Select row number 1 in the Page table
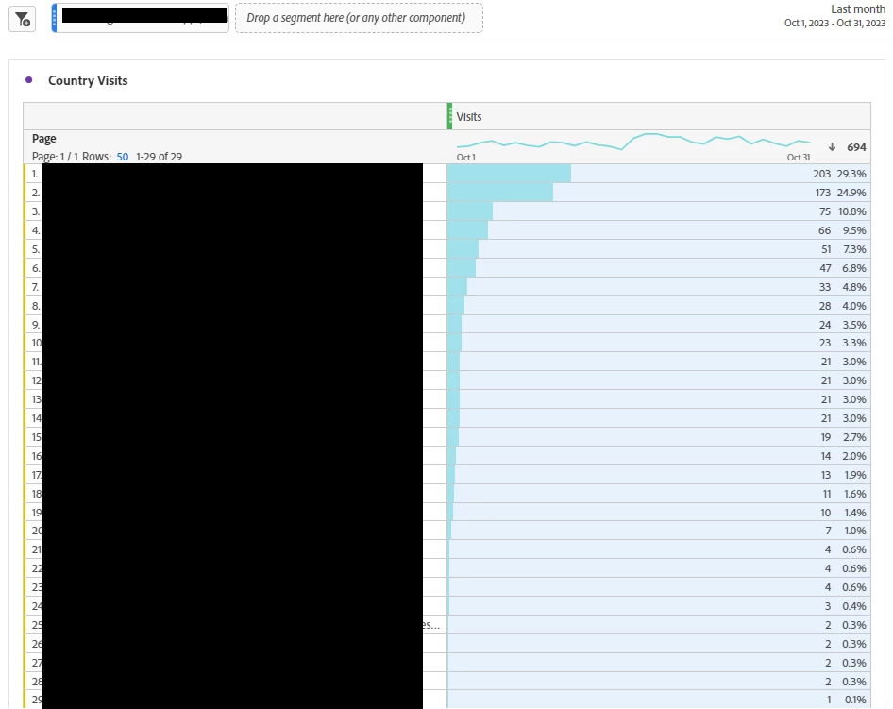This screenshot has height=709, width=893. (x=35, y=174)
